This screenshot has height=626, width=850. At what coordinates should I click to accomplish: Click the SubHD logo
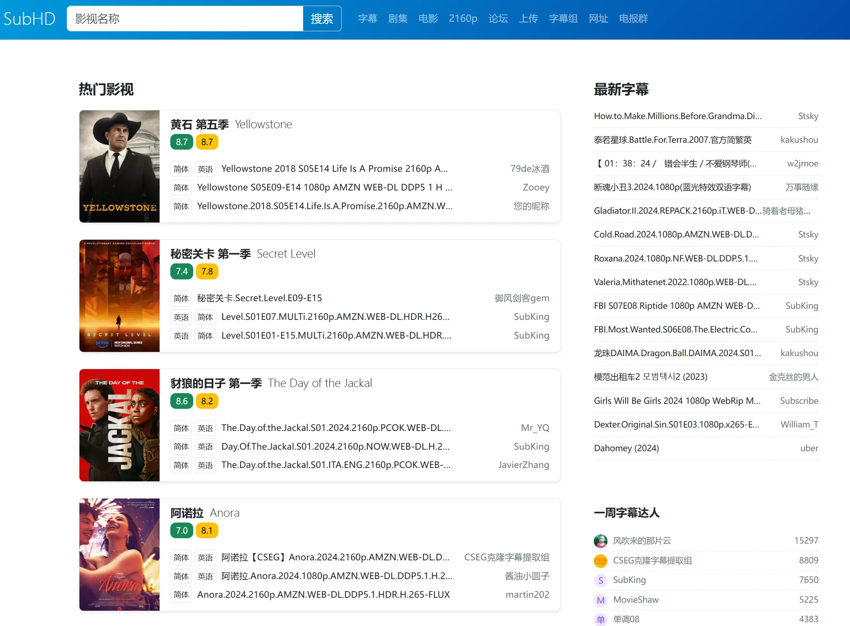29,19
